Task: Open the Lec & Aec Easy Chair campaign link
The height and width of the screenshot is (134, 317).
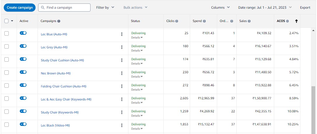Action: [66, 99]
